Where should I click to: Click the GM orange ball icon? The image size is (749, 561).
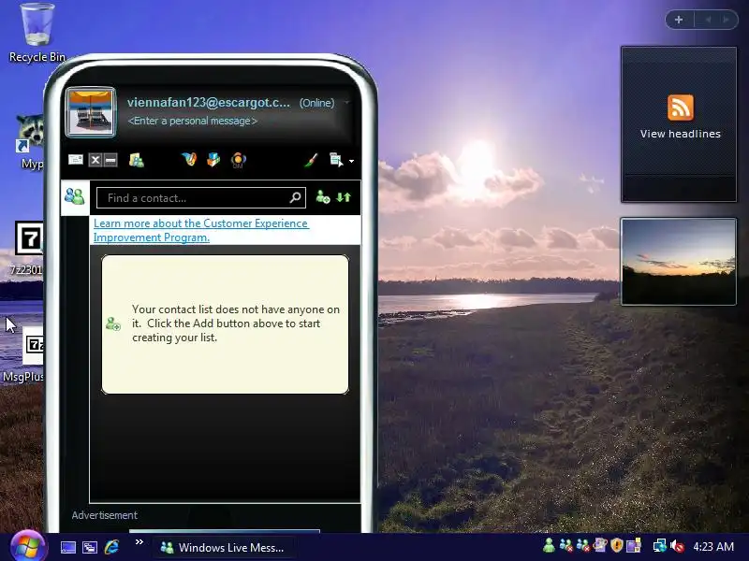click(239, 160)
